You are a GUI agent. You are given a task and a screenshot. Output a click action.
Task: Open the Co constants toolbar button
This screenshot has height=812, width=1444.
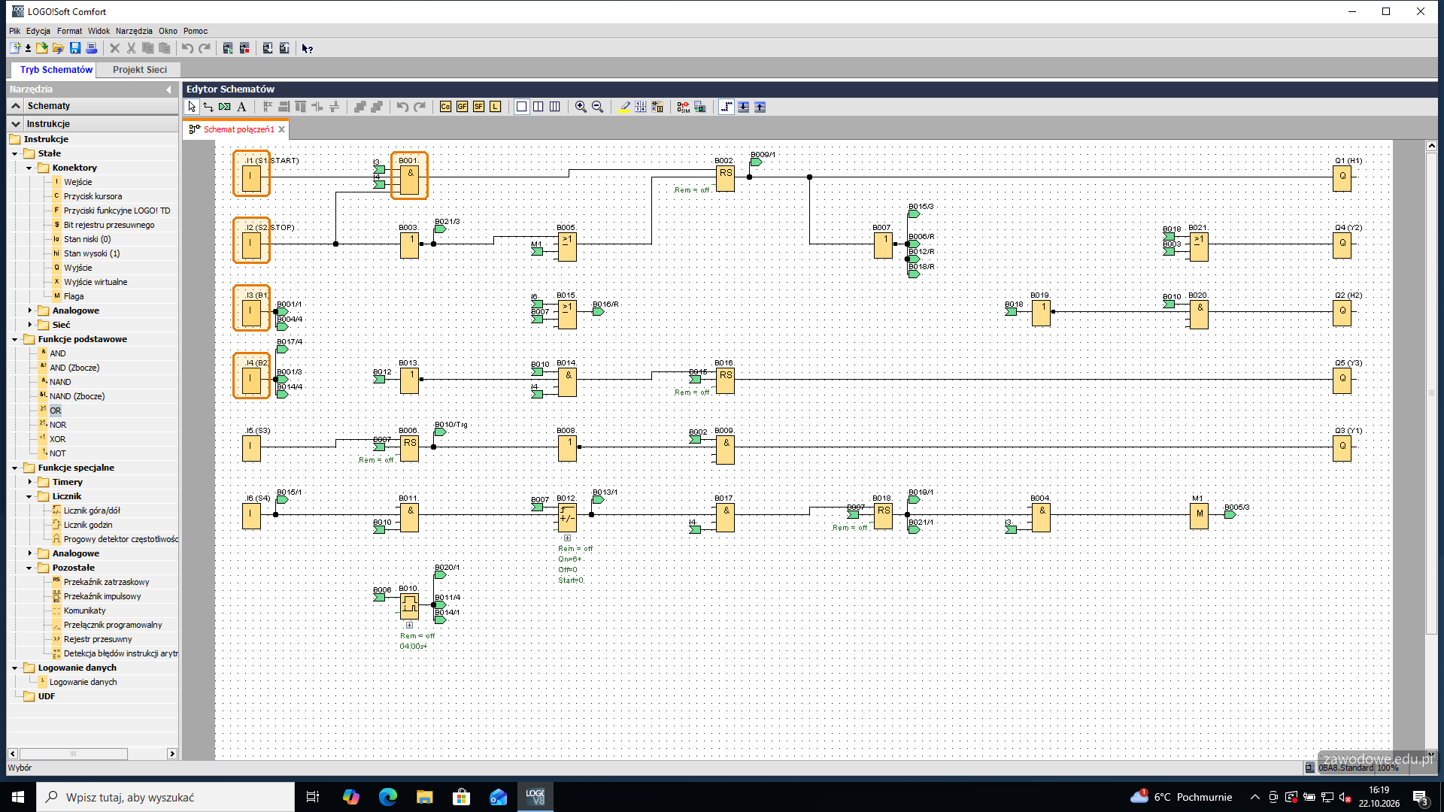click(445, 107)
